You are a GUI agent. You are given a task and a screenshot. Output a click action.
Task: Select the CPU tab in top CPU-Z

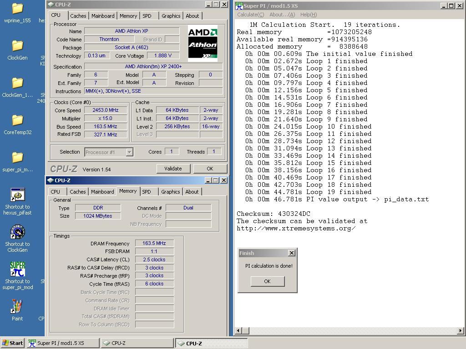[56, 15]
